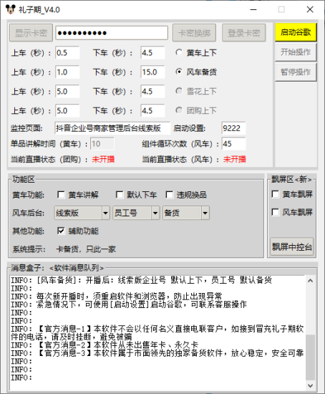Viewport: 325px width, 394px height.
Task: Click the 官方消息-3 message line
Action: click(157, 353)
